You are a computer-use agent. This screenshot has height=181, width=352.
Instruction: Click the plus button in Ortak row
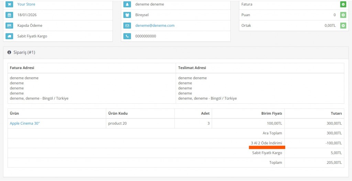coord(343,26)
